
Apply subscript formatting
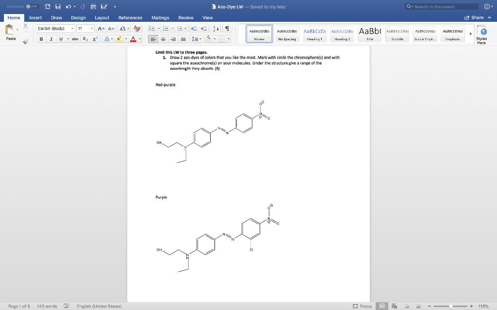point(85,39)
